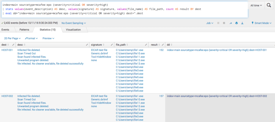This screenshot has height=122, width=275.
Task: Print the search results
Action: (x=236, y=23)
